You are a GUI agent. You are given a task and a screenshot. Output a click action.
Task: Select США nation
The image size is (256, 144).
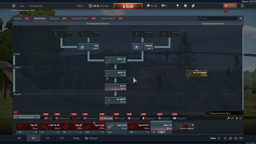click(48, 118)
